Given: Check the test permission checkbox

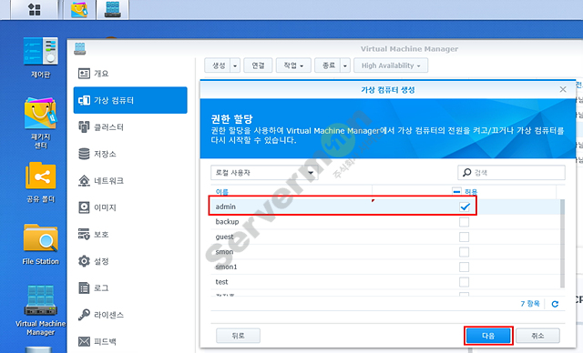Looking at the screenshot, I should [x=464, y=282].
